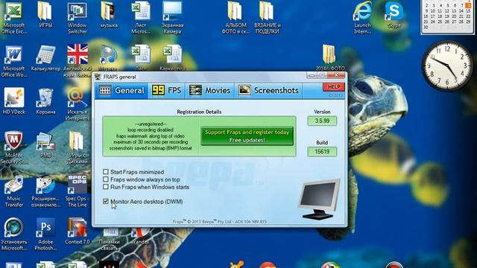Viewport: 477px width, 268px height.
Task: Switch to the General tab
Action: pyautogui.click(x=121, y=91)
